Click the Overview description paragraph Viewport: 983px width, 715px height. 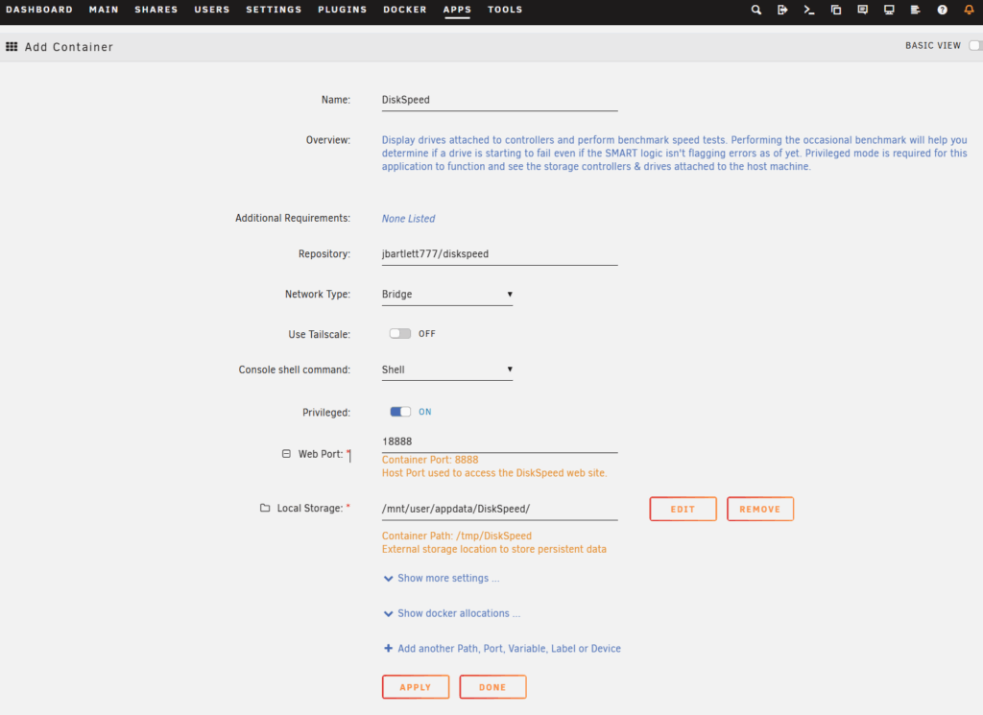[675, 153]
